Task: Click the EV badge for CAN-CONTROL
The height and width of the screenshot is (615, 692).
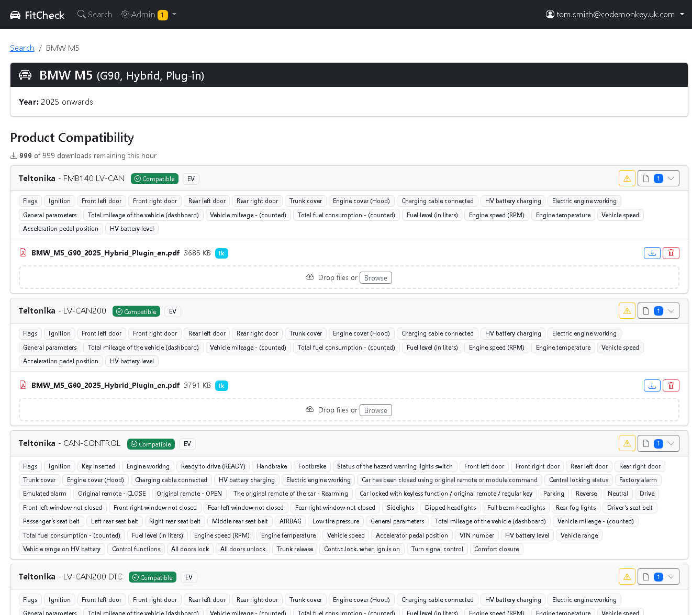Action: 187,444
